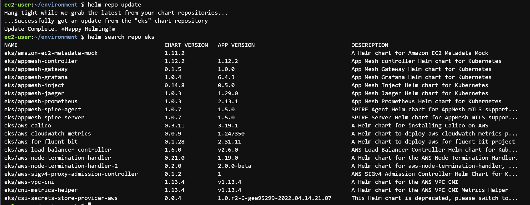
Task: Select eks/appmesh-jaeger chart name
Action: (34, 93)
